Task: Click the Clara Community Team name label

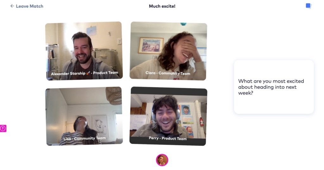Action: [168, 73]
